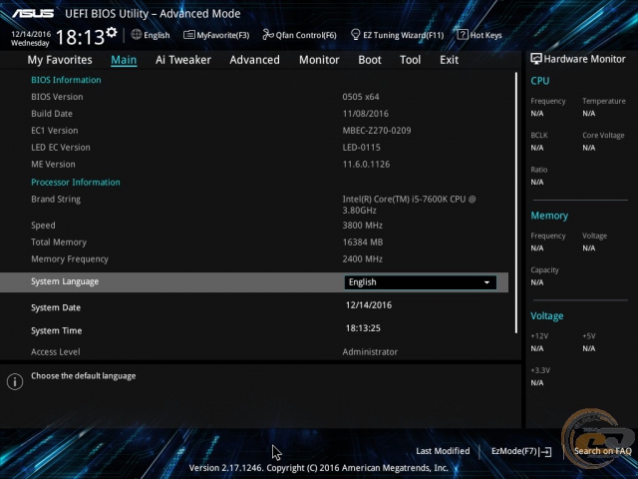
Task: Click the System Time label
Action: (56, 330)
